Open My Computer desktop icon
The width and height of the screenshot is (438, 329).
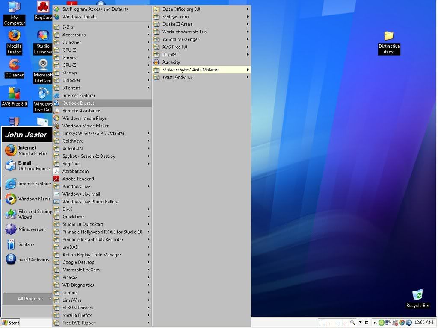(x=14, y=13)
